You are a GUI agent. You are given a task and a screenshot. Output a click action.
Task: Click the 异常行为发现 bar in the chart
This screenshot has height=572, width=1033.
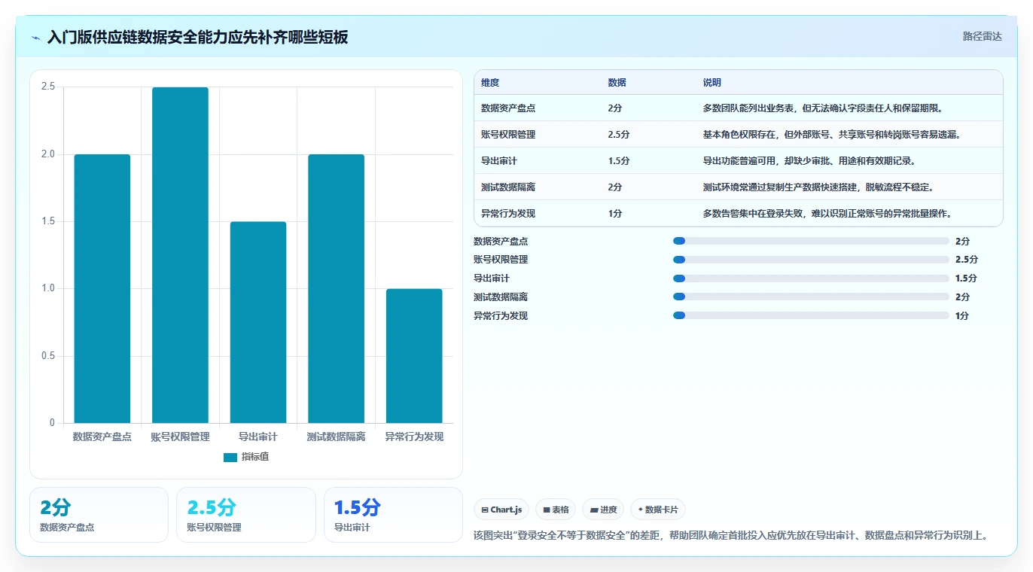pos(414,356)
